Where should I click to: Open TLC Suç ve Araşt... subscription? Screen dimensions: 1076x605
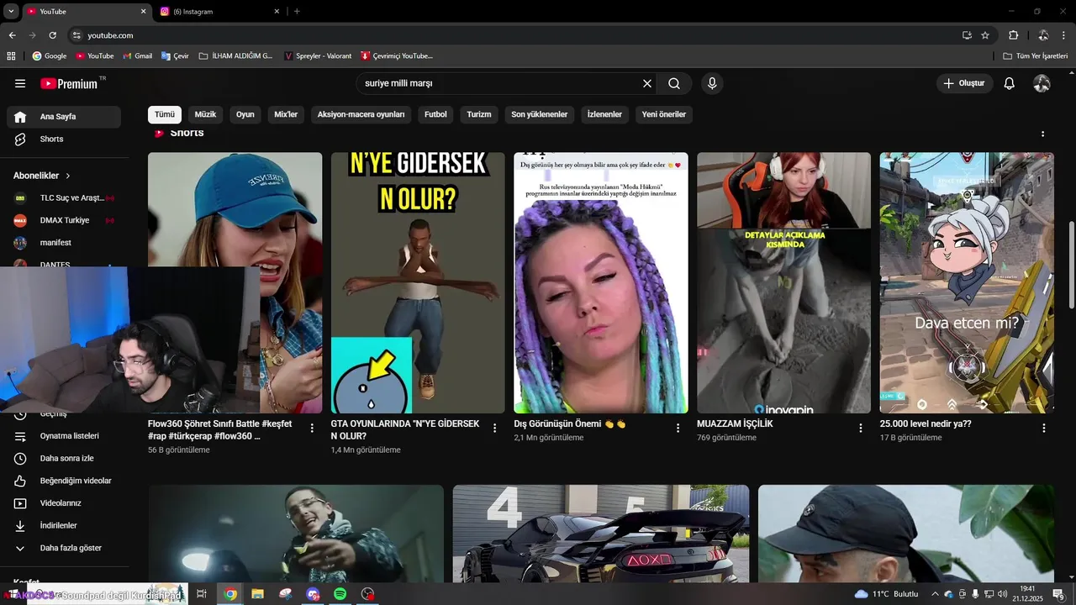tap(64, 197)
